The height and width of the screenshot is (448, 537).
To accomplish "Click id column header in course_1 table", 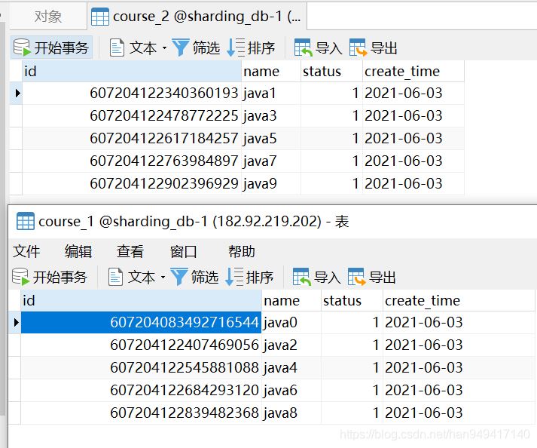I will point(141,300).
